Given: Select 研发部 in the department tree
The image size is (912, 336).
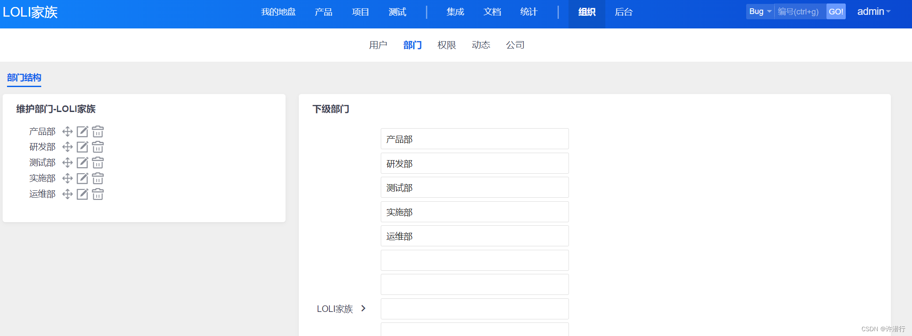Looking at the screenshot, I should point(42,147).
